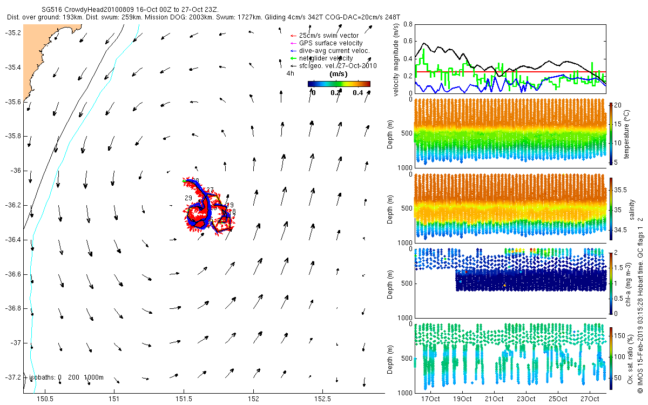The height and width of the screenshot is (405, 648).
Task: Click the salinity colorbar
Action: click(x=611, y=209)
